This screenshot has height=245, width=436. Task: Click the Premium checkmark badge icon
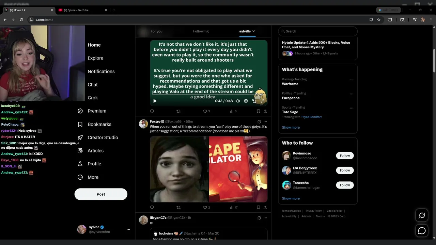pos(80,111)
